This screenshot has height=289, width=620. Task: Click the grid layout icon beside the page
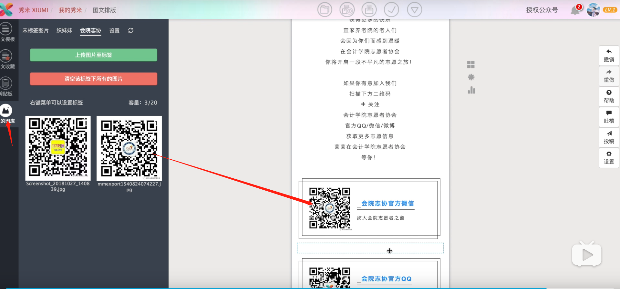click(x=471, y=65)
